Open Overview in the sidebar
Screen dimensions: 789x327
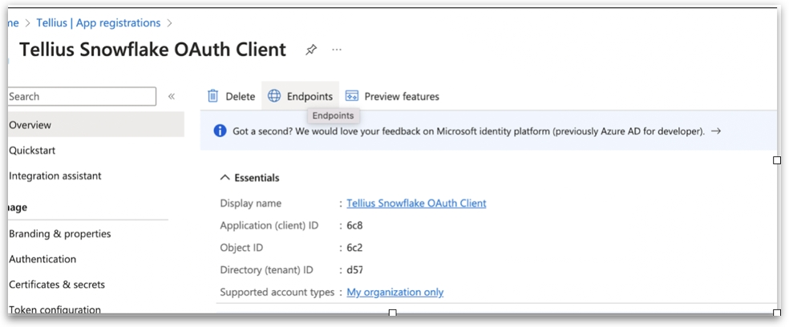point(30,125)
